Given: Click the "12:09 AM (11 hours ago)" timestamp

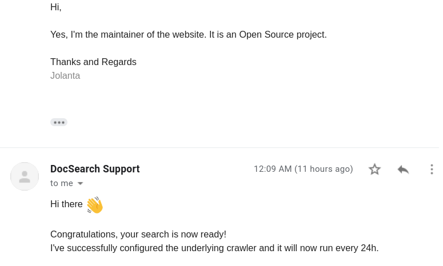Looking at the screenshot, I should pyautogui.click(x=303, y=169).
